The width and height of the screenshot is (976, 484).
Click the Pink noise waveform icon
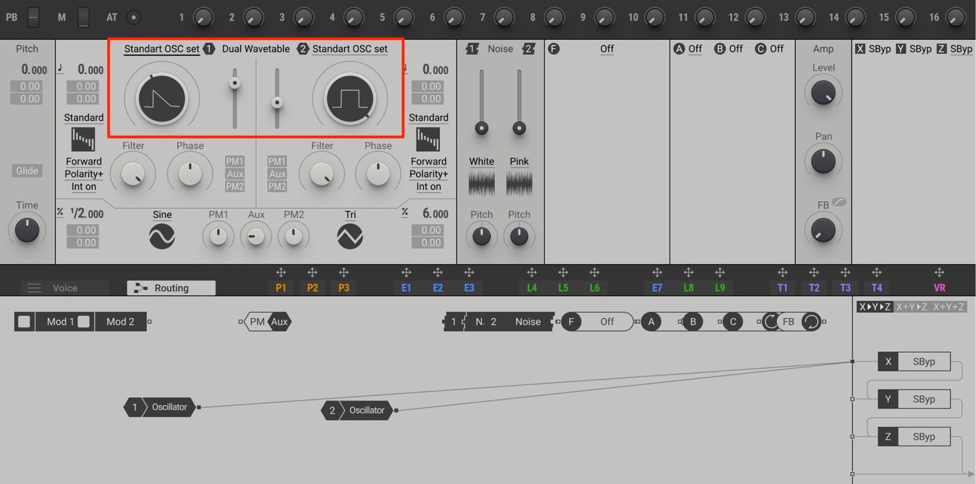pos(519,184)
